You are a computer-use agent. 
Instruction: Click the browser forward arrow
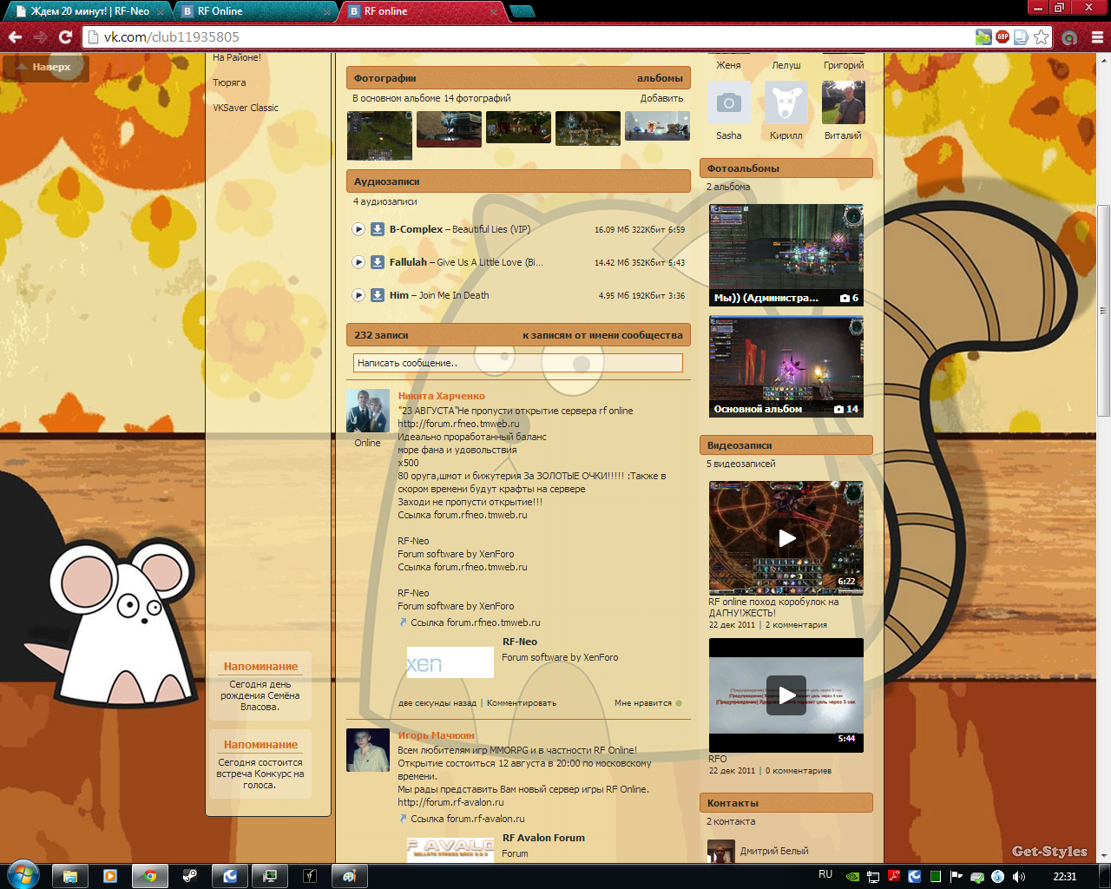point(40,36)
